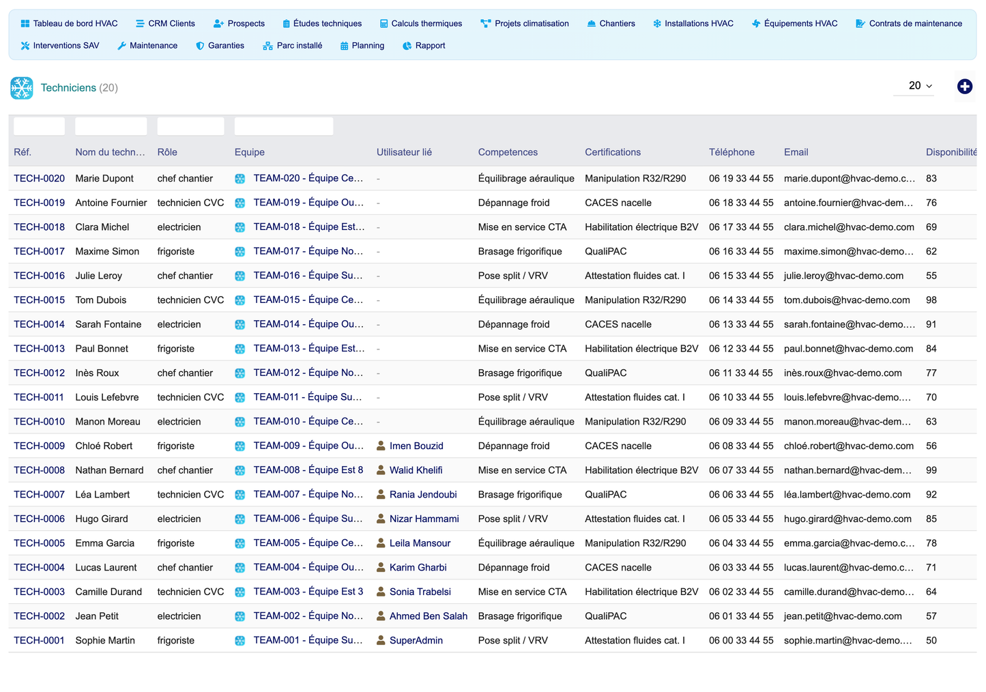986x692 pixels.
Task: Select email clara.michel@hvac-demo.com
Action: click(849, 227)
